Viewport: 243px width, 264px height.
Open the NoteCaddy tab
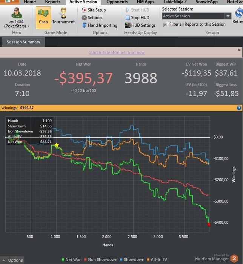(235, 2)
